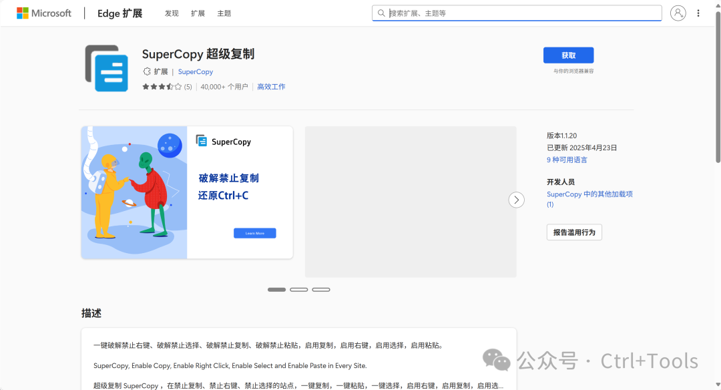
Task: Click the blue 获取 button
Action: coord(568,55)
